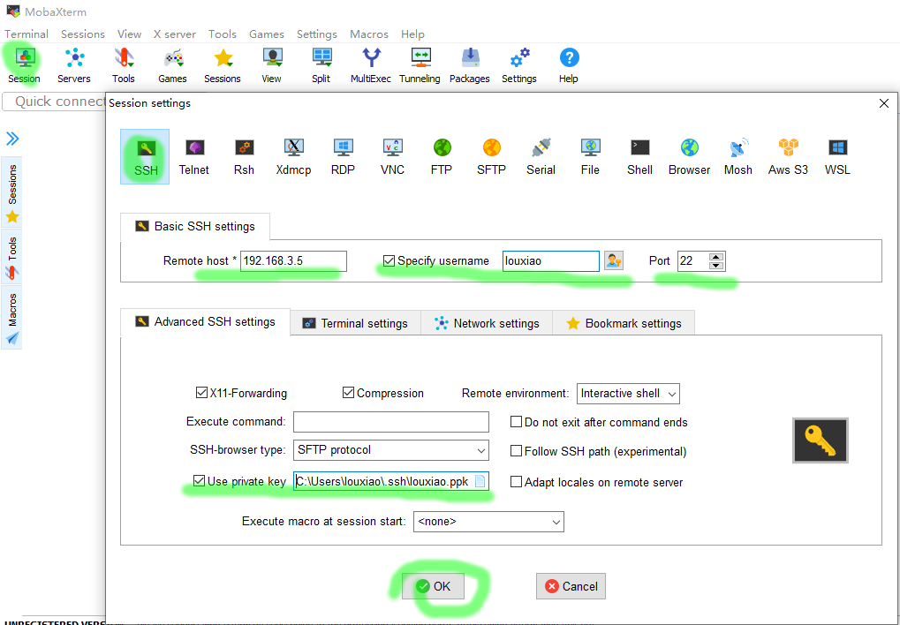
Task: Browse for private key file icon
Action: click(480, 482)
